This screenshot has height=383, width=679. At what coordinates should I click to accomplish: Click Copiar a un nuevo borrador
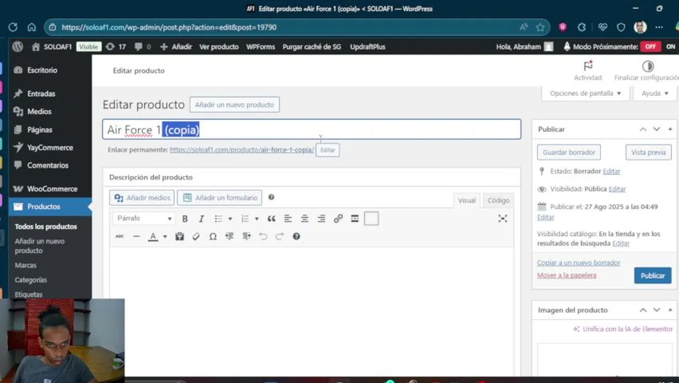pyautogui.click(x=579, y=263)
